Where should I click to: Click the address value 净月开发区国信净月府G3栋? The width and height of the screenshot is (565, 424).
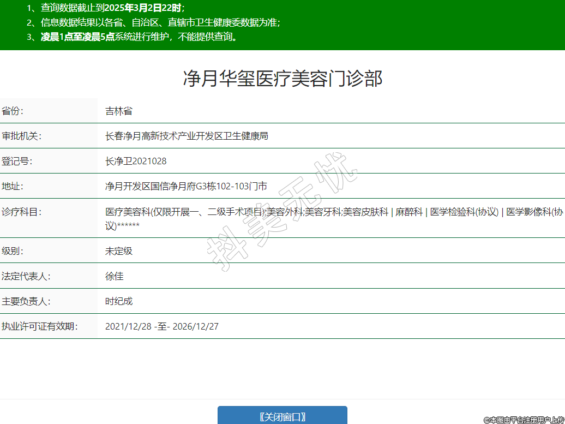[186, 187]
